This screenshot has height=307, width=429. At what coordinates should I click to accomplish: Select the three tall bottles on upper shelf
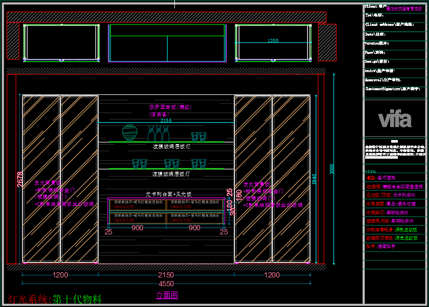[158, 134]
